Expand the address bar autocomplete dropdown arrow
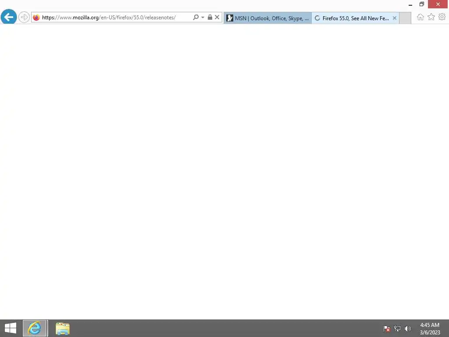The width and height of the screenshot is (449, 337). pos(203,18)
